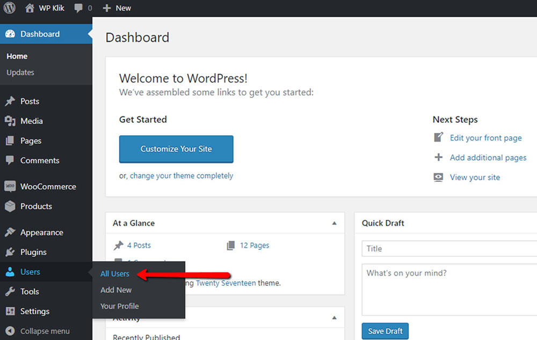Follow change your theme completely link

(182, 176)
